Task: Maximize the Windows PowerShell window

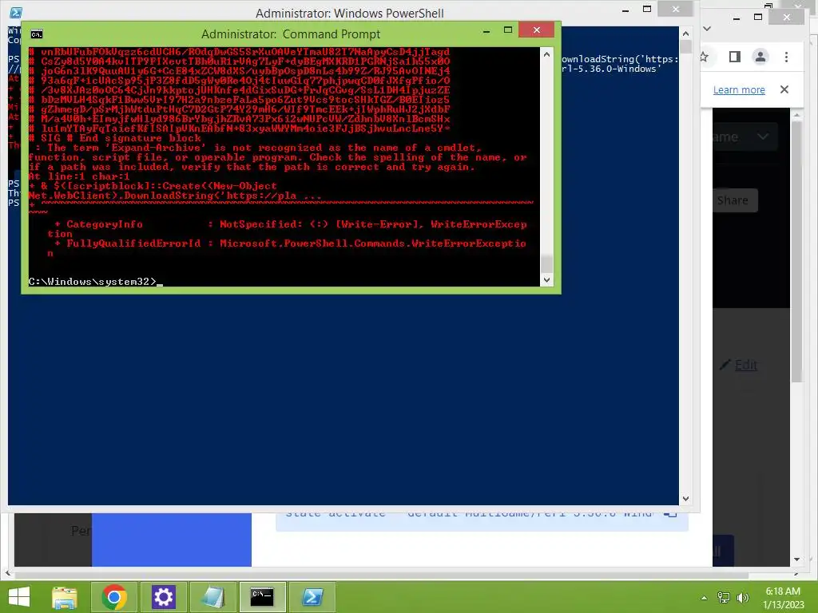Action: (647, 9)
